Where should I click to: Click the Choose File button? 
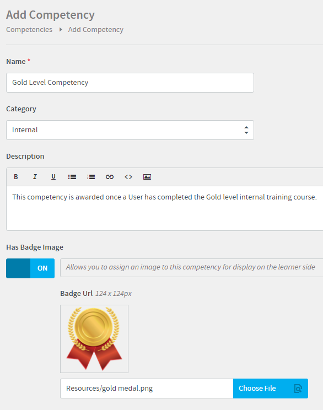[271, 389]
